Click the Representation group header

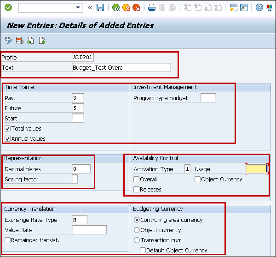[x=23, y=158]
